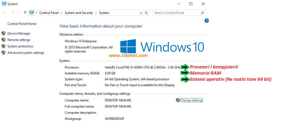The image size is (307, 126).
Task: Close the System window
Action: point(203,4)
